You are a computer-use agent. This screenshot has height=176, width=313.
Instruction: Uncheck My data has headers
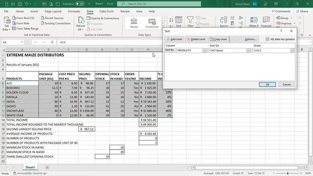[268, 39]
